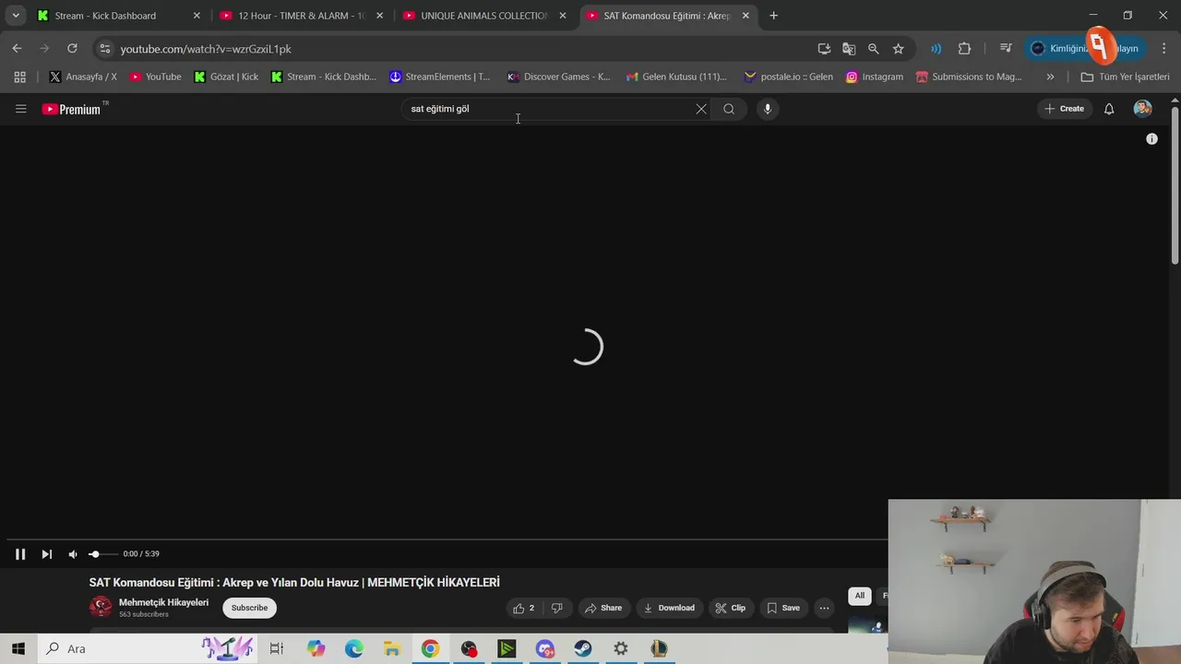Adjust the video volume slider
The image size is (1181, 664).
[x=103, y=554]
